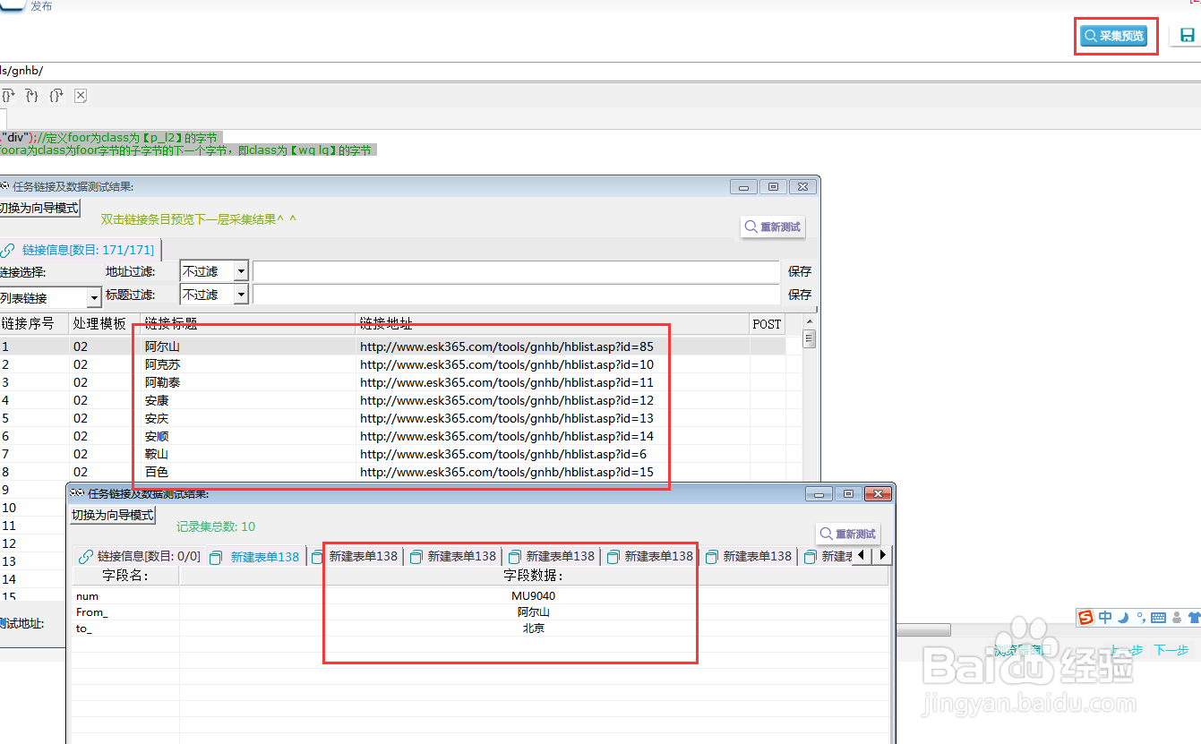Select the 阿勒泰 link row
Image resolution: width=1201 pixels, height=744 pixels.
[392, 382]
